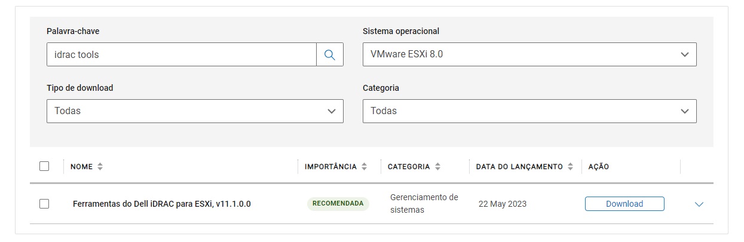The width and height of the screenshot is (744, 242).
Task: Click the keyword search magnifier icon
Action: pos(330,54)
